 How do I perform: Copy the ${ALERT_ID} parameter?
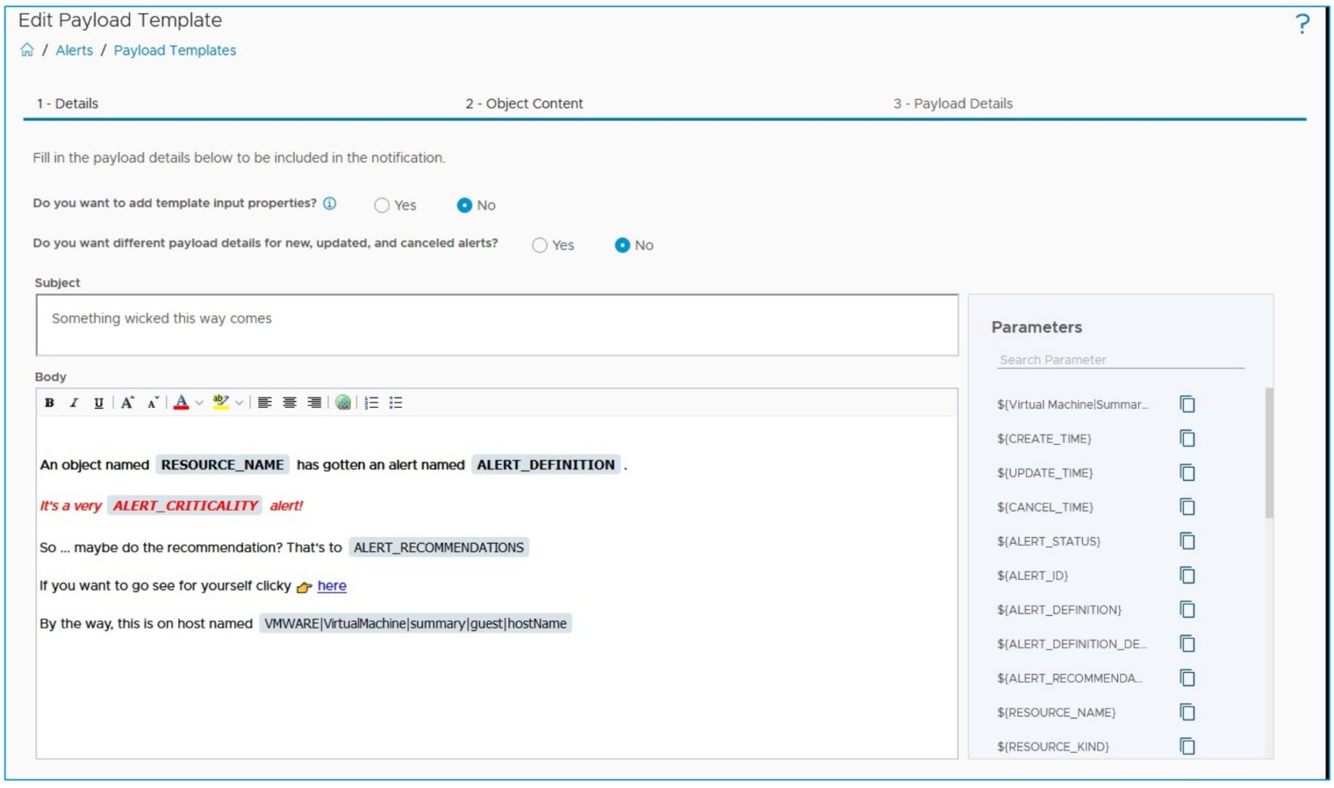click(x=1187, y=576)
